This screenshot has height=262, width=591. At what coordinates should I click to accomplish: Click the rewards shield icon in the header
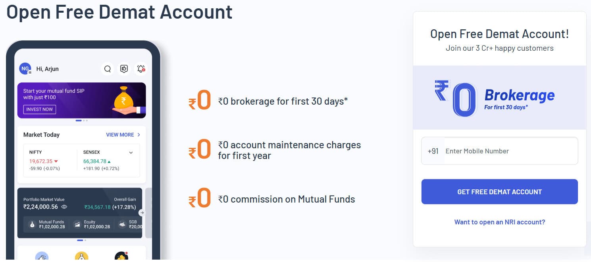[x=124, y=69]
